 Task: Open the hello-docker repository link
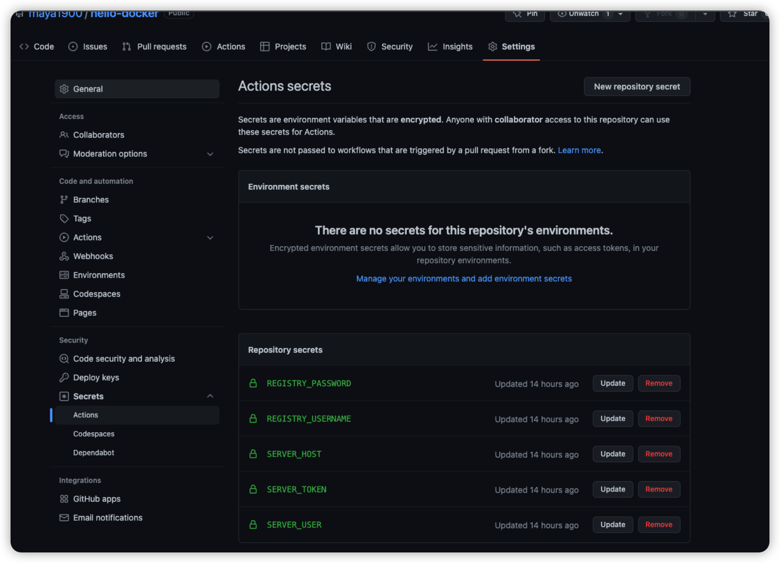(124, 14)
